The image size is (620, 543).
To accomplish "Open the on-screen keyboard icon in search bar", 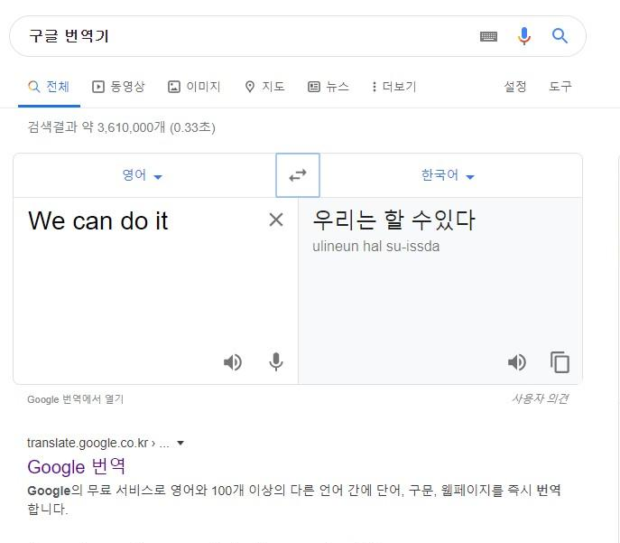I will [x=488, y=36].
